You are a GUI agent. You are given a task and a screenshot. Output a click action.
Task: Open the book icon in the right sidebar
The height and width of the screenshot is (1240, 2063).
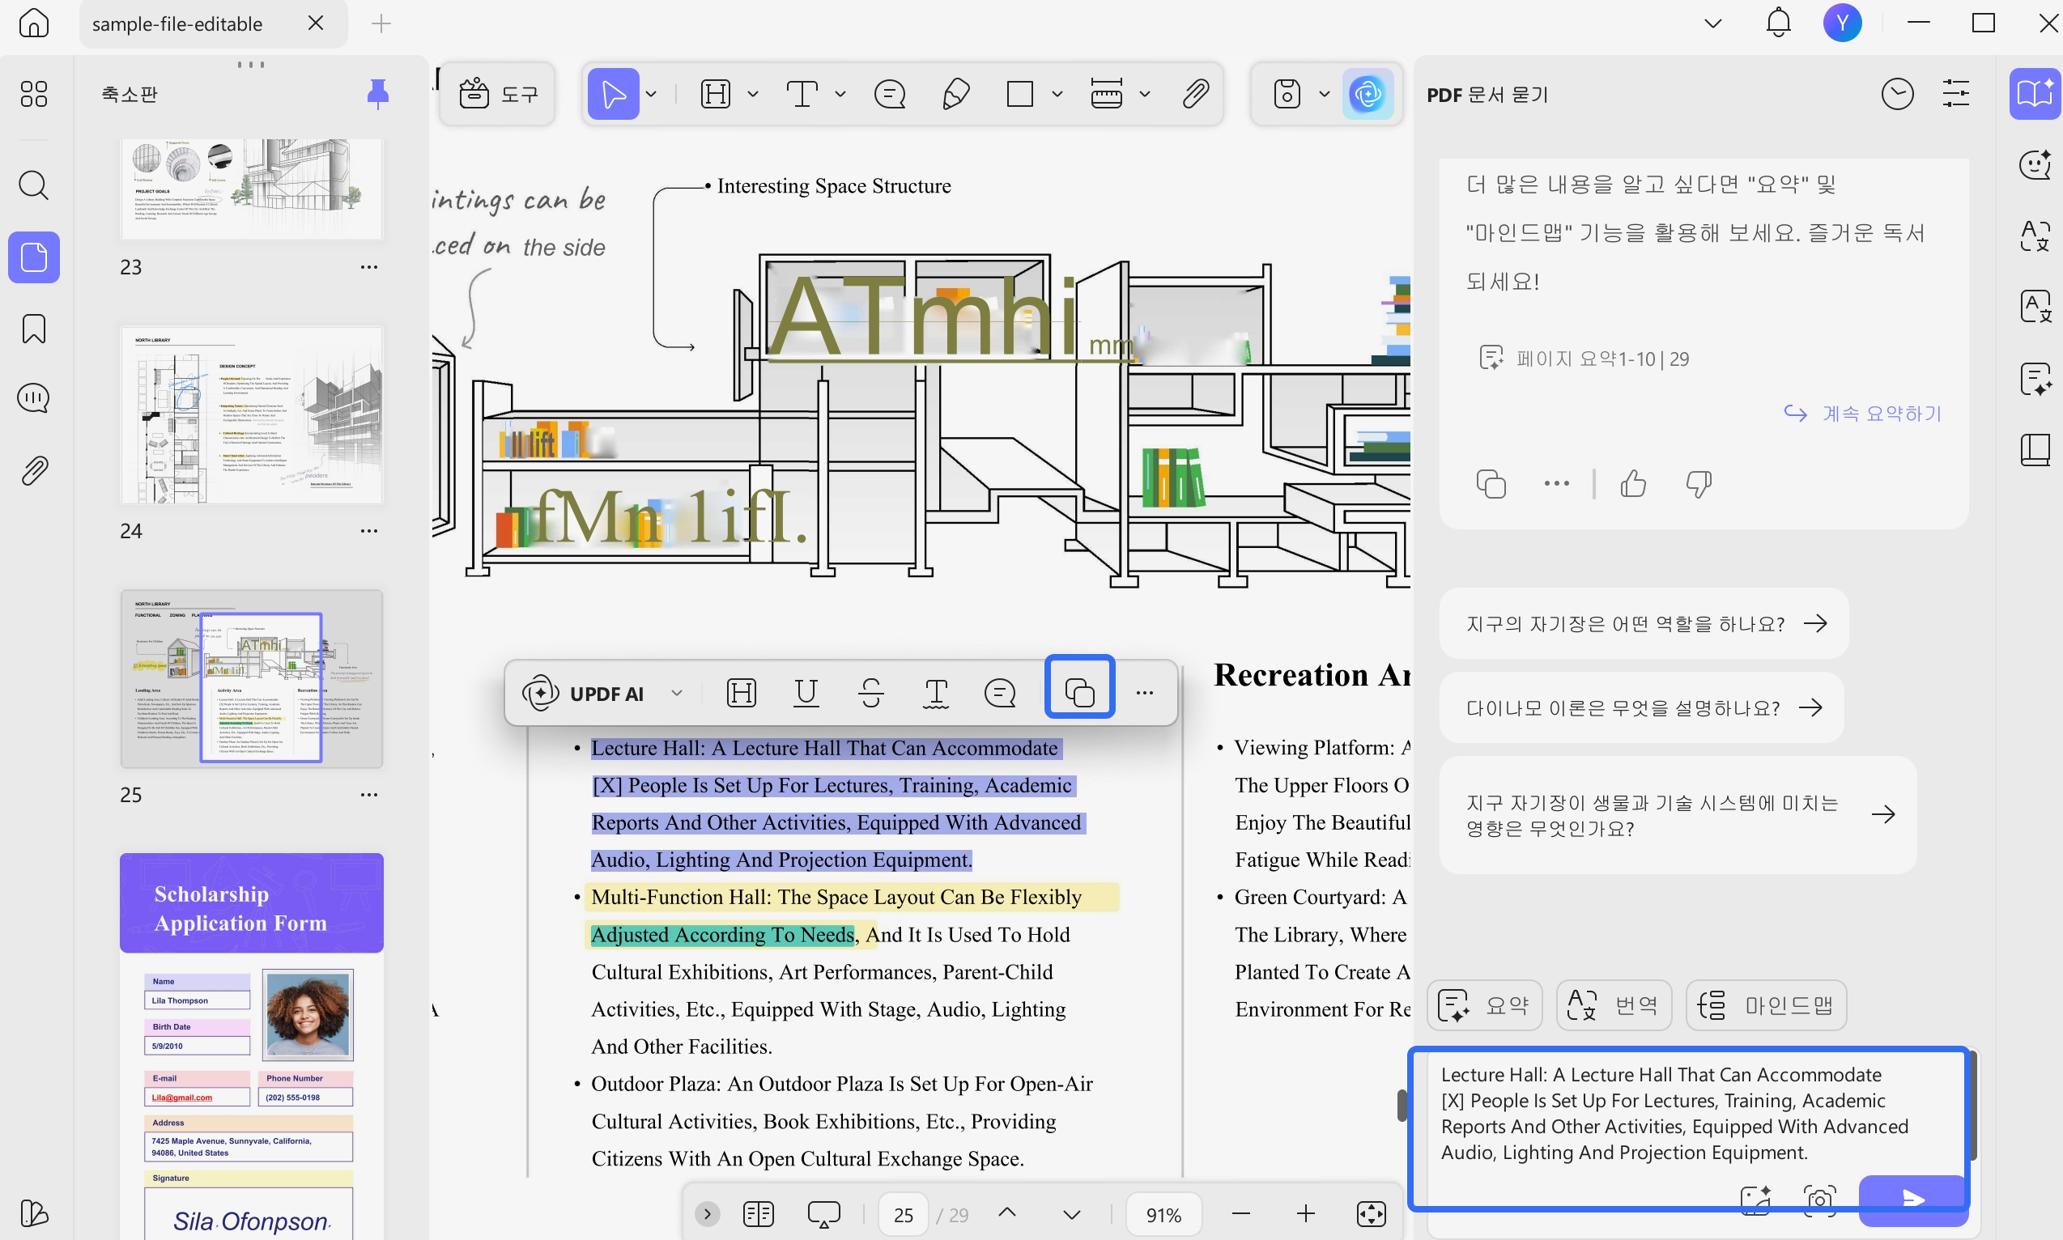click(x=2035, y=449)
